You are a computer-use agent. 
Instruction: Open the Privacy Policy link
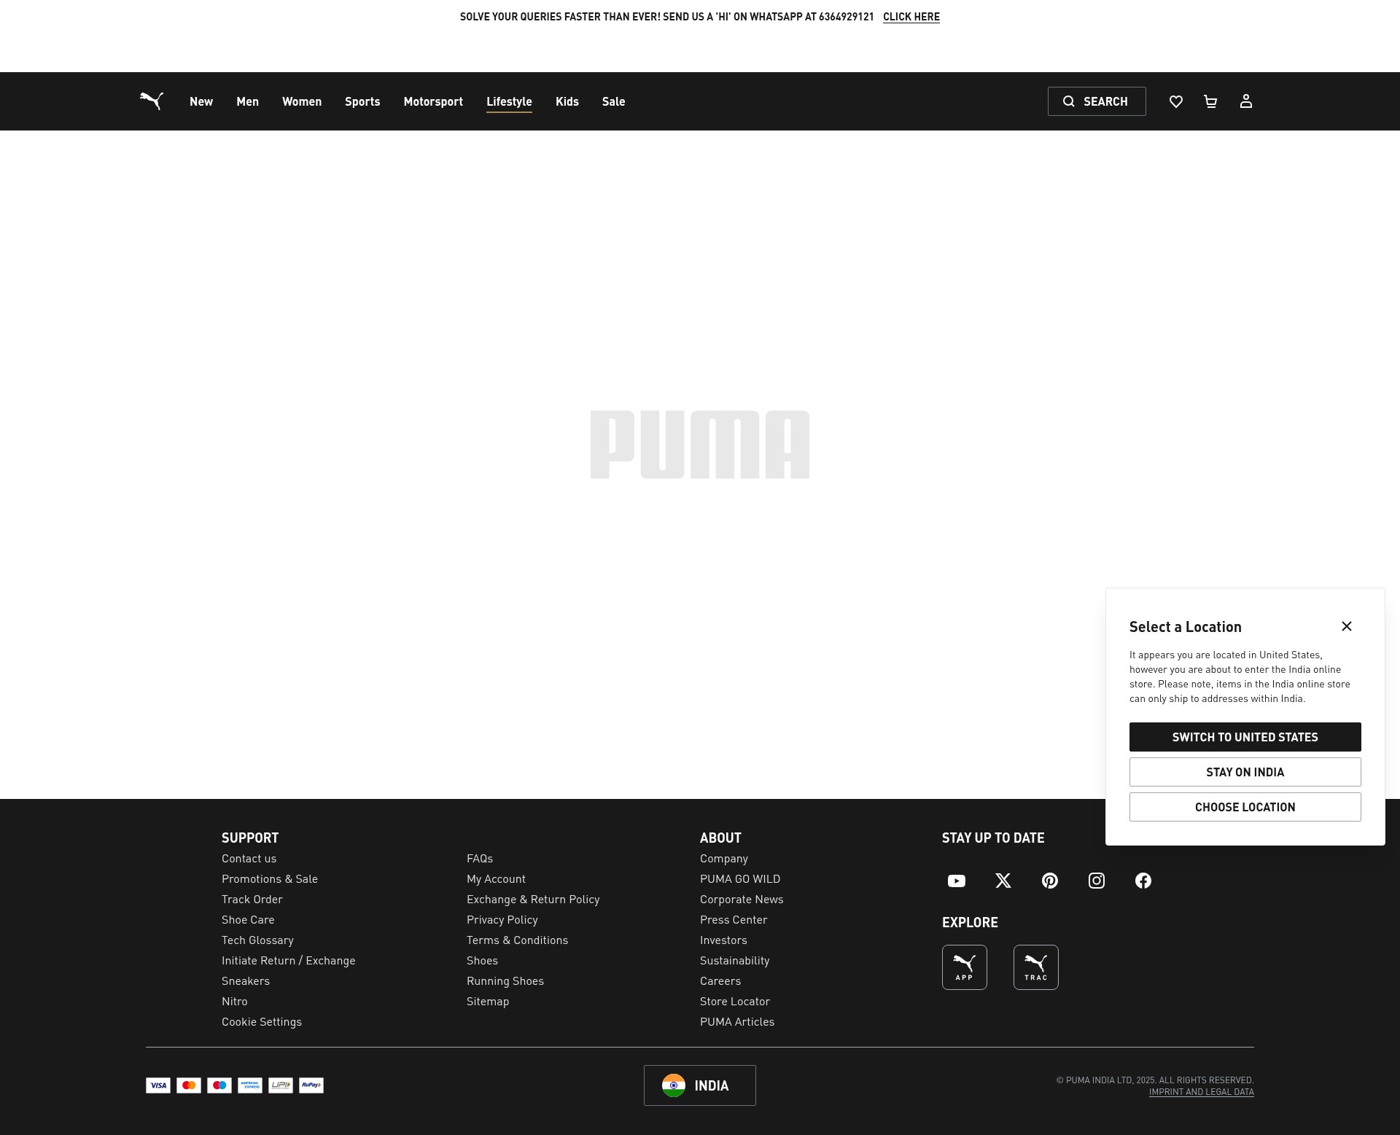click(502, 920)
